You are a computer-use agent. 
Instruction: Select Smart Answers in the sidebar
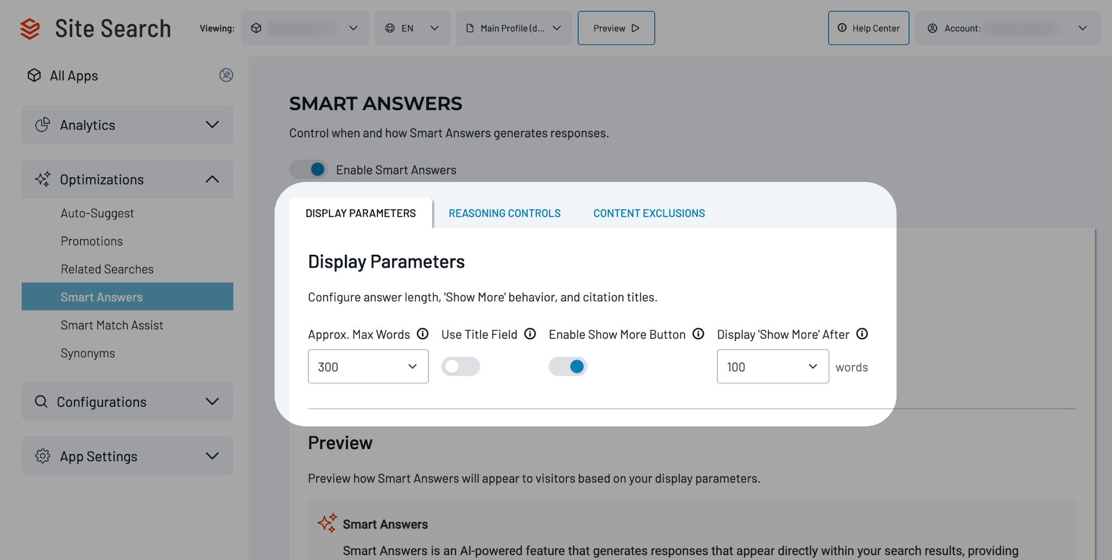pos(128,297)
